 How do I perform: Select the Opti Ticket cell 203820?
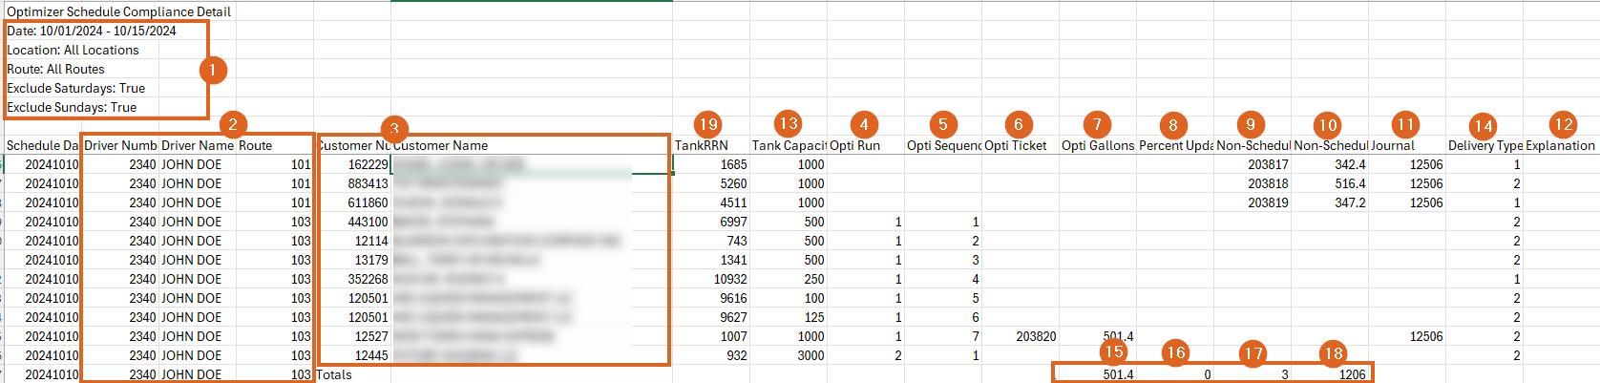(1021, 336)
